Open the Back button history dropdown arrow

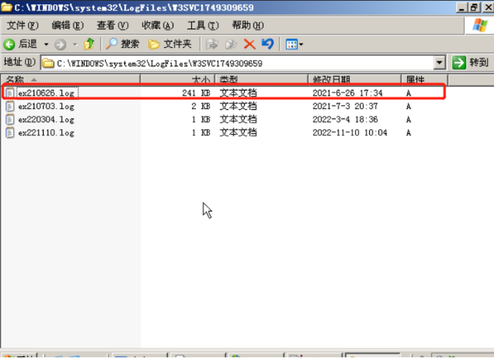point(46,44)
